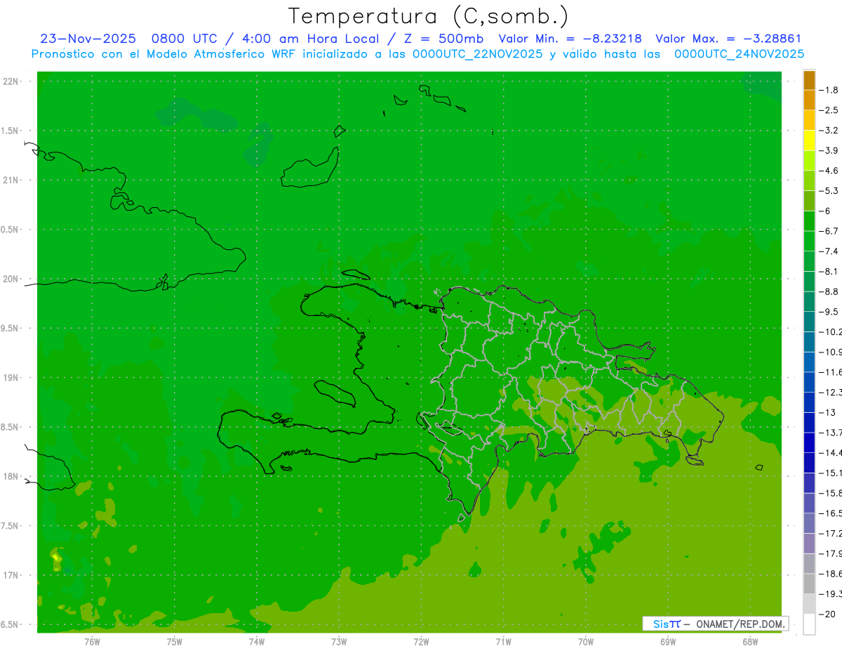Viewport: 842px width, 651px height.
Task: Click the "-19.3" color bar label
Action: point(830,594)
